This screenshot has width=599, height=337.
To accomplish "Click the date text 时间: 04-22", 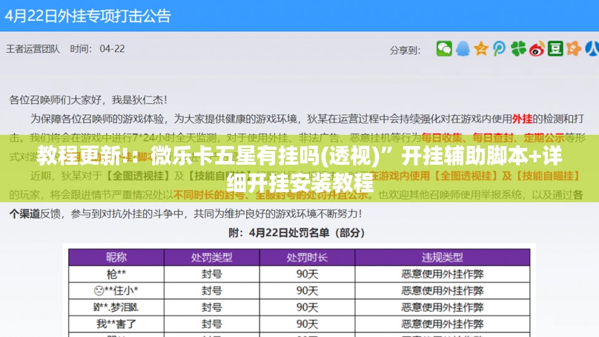I will pos(97,49).
